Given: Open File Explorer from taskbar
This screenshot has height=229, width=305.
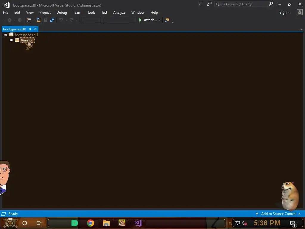Looking at the screenshot, I should click(x=106, y=223).
